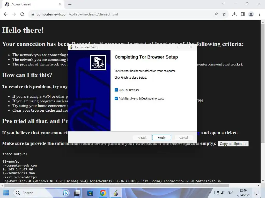265x198 pixels.
Task: Click the uag Mozilla/5.0 user agent line
Action: coord(112,181)
